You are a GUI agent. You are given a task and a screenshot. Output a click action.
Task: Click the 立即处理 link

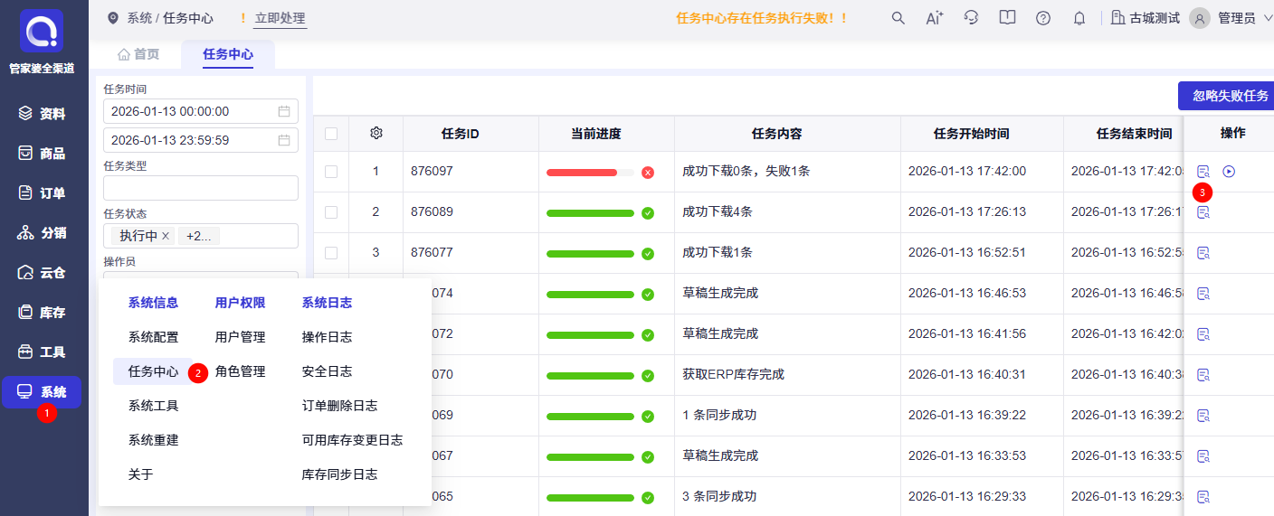click(x=280, y=18)
